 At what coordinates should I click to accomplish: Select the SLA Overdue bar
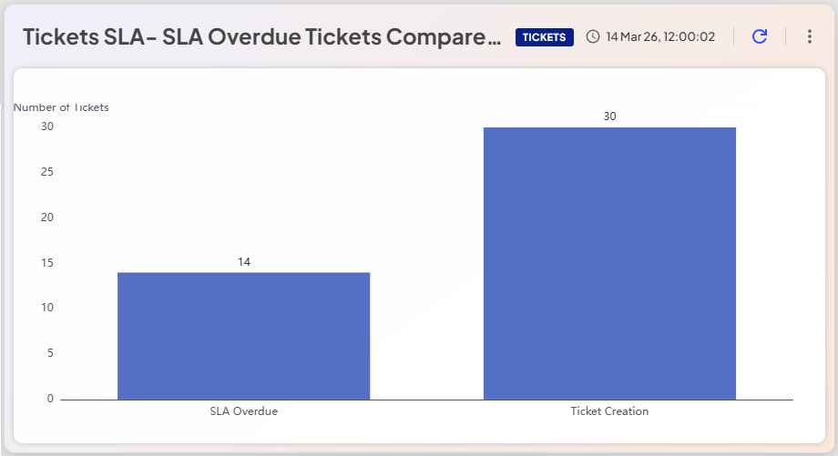point(243,335)
